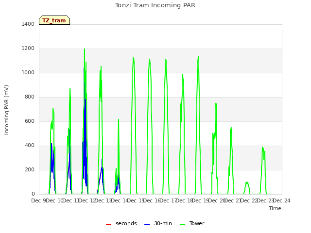Click the Dec 23 green Tower peak

point(262,147)
